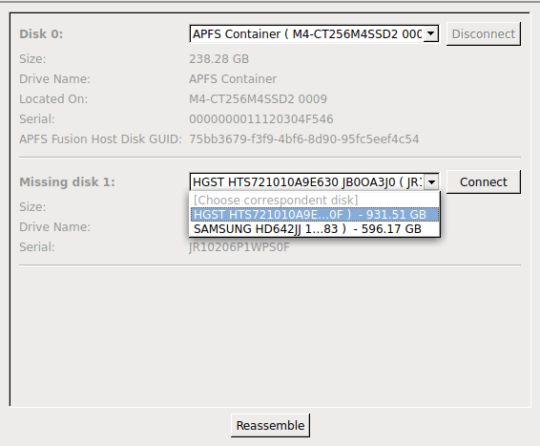Click the Missing disk 1 heading label
This screenshot has width=540, height=446.
(x=67, y=181)
